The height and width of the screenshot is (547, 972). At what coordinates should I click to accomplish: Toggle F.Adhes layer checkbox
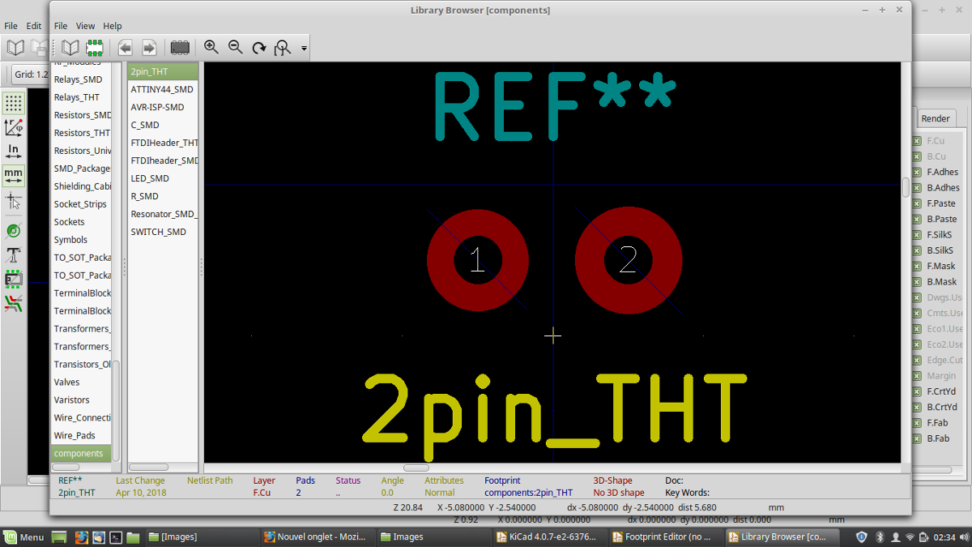[x=917, y=172]
